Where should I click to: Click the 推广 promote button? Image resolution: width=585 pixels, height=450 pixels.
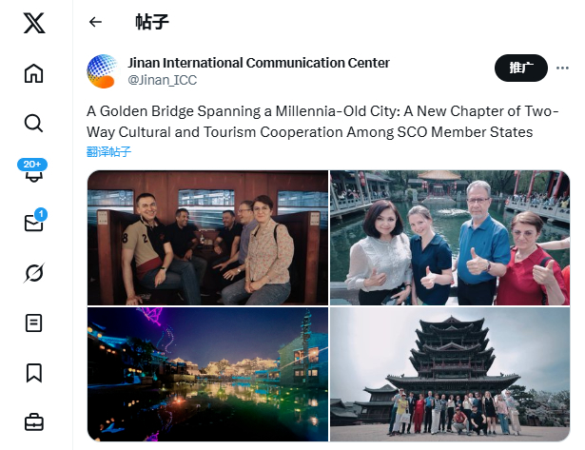521,68
